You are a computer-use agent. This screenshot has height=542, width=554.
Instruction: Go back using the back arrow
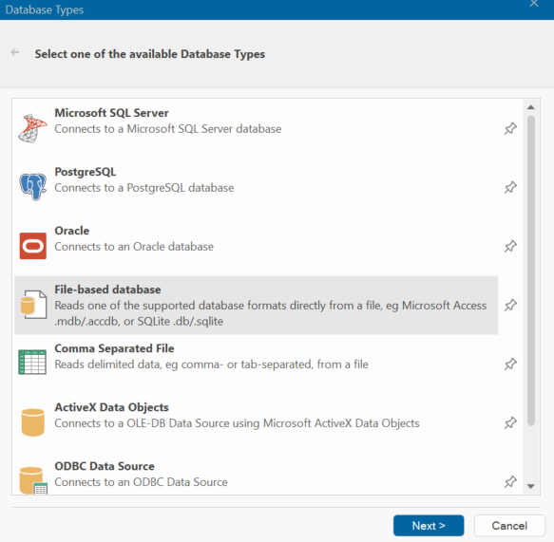tap(15, 52)
